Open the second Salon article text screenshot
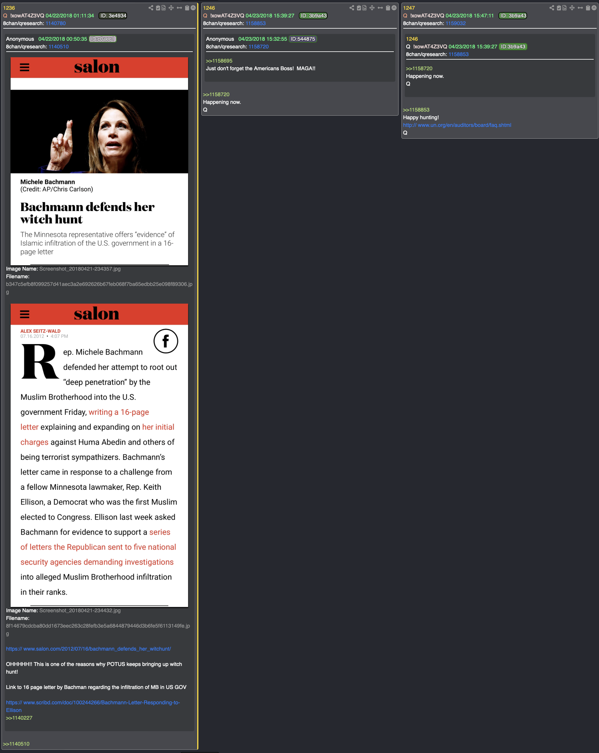Image resolution: width=599 pixels, height=753 pixels. click(x=99, y=455)
